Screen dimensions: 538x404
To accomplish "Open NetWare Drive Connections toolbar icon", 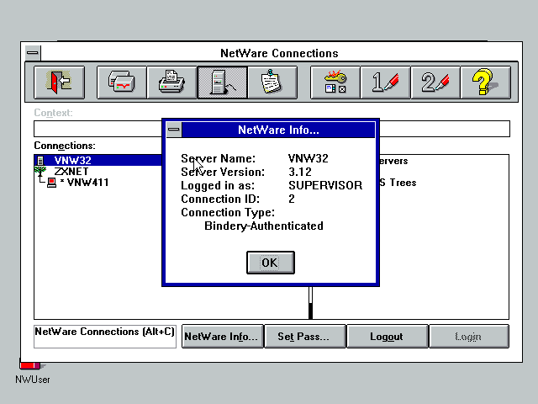I will [122, 82].
